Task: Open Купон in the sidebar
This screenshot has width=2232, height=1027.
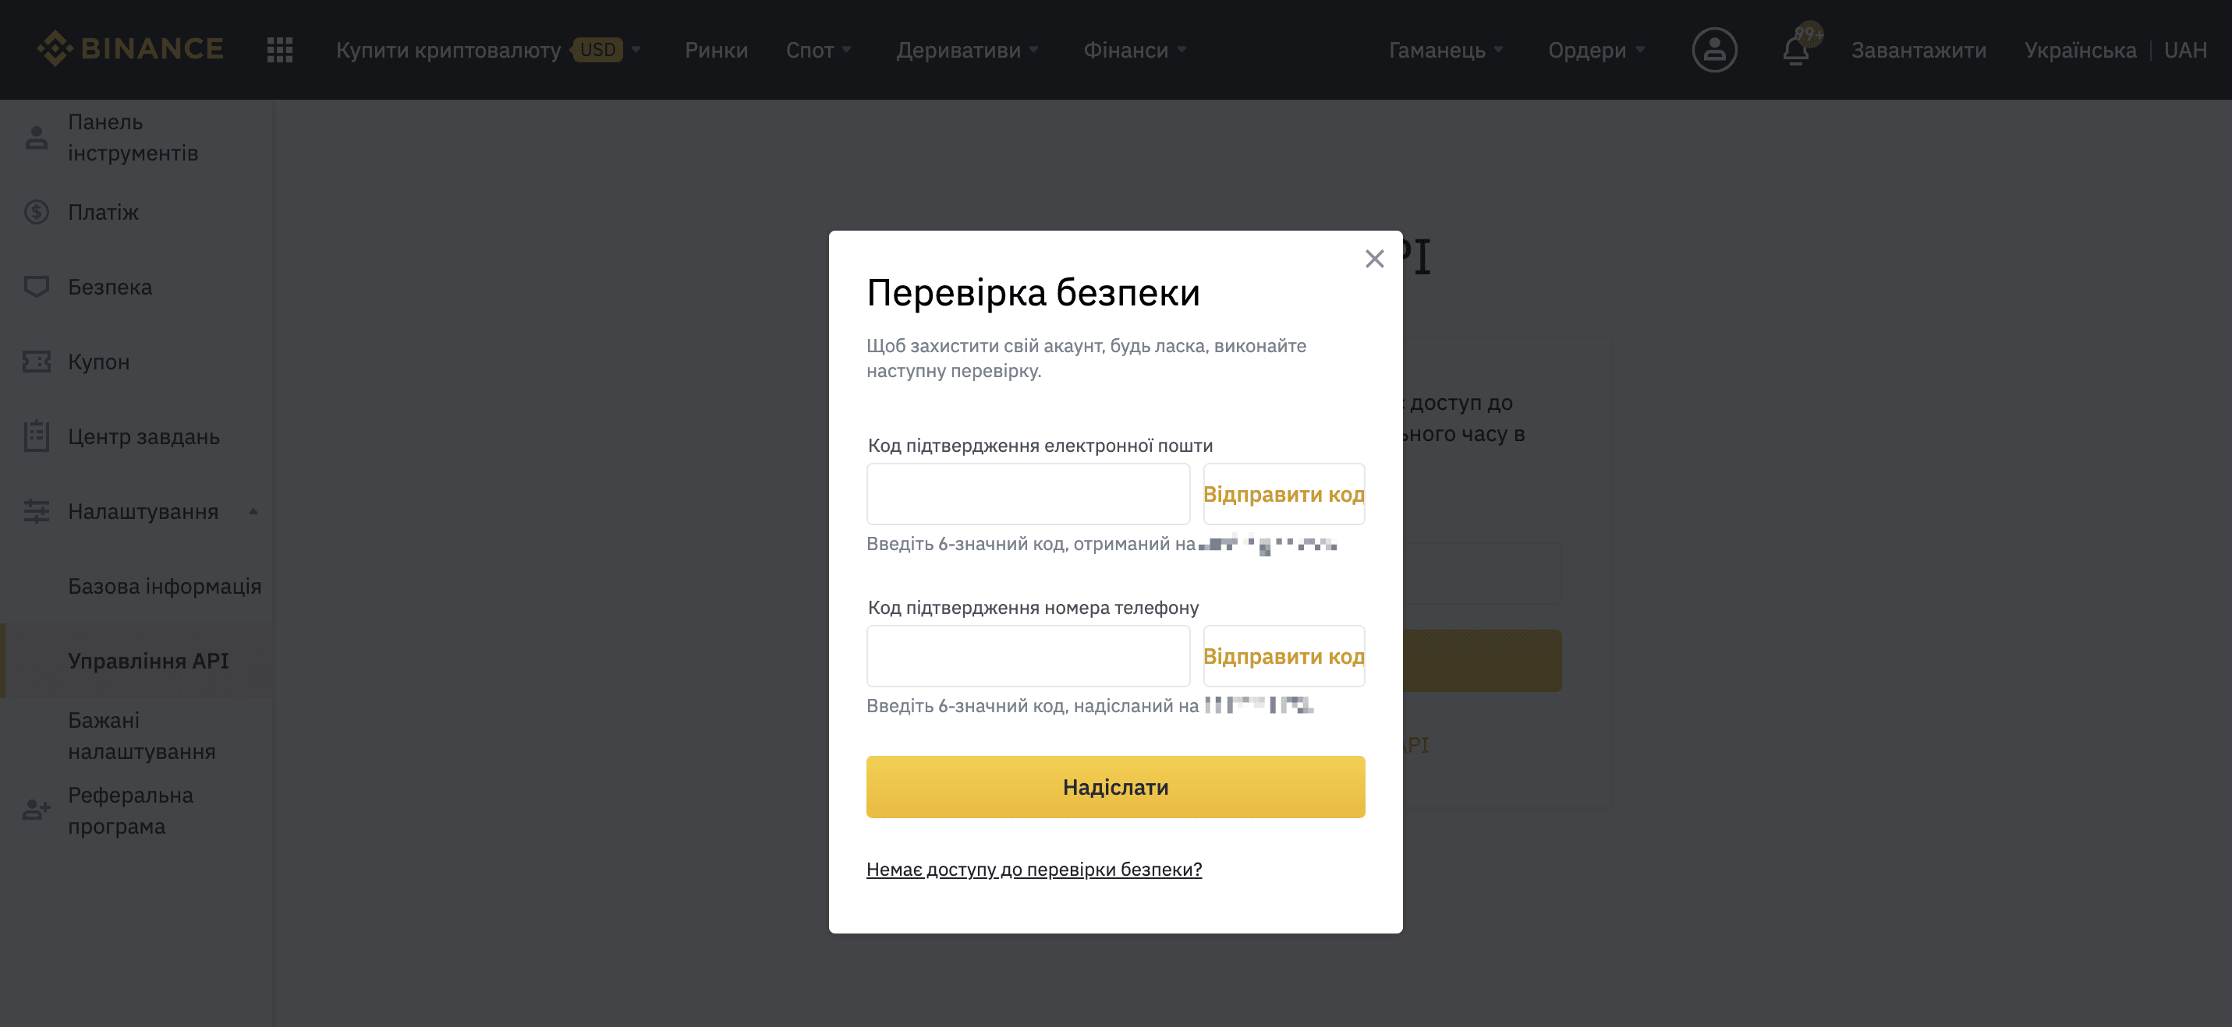Action: (x=99, y=362)
